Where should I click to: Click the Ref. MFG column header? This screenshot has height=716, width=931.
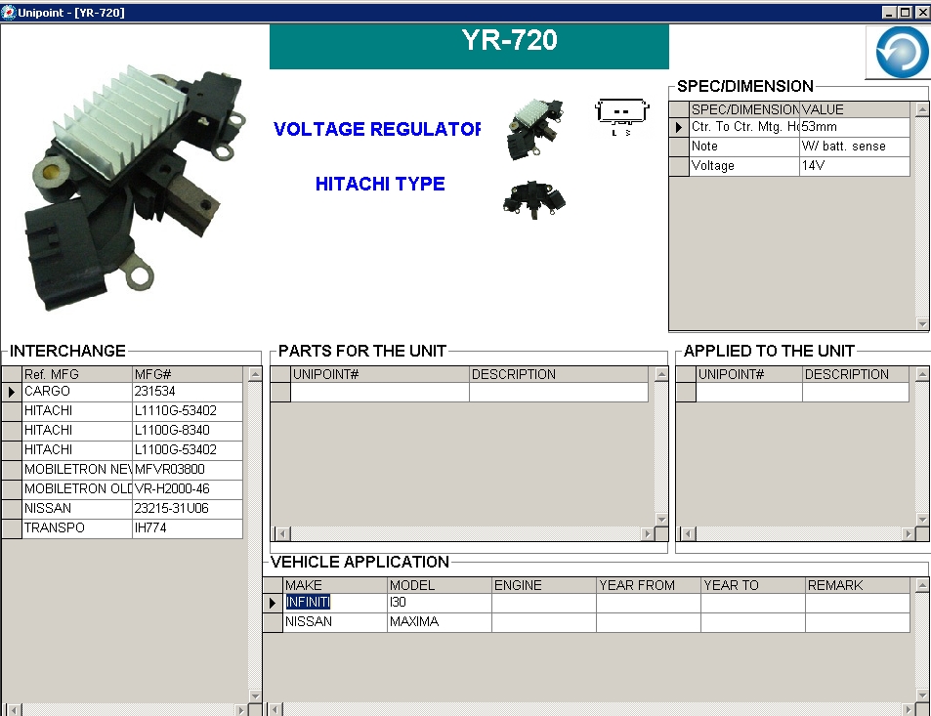76,374
